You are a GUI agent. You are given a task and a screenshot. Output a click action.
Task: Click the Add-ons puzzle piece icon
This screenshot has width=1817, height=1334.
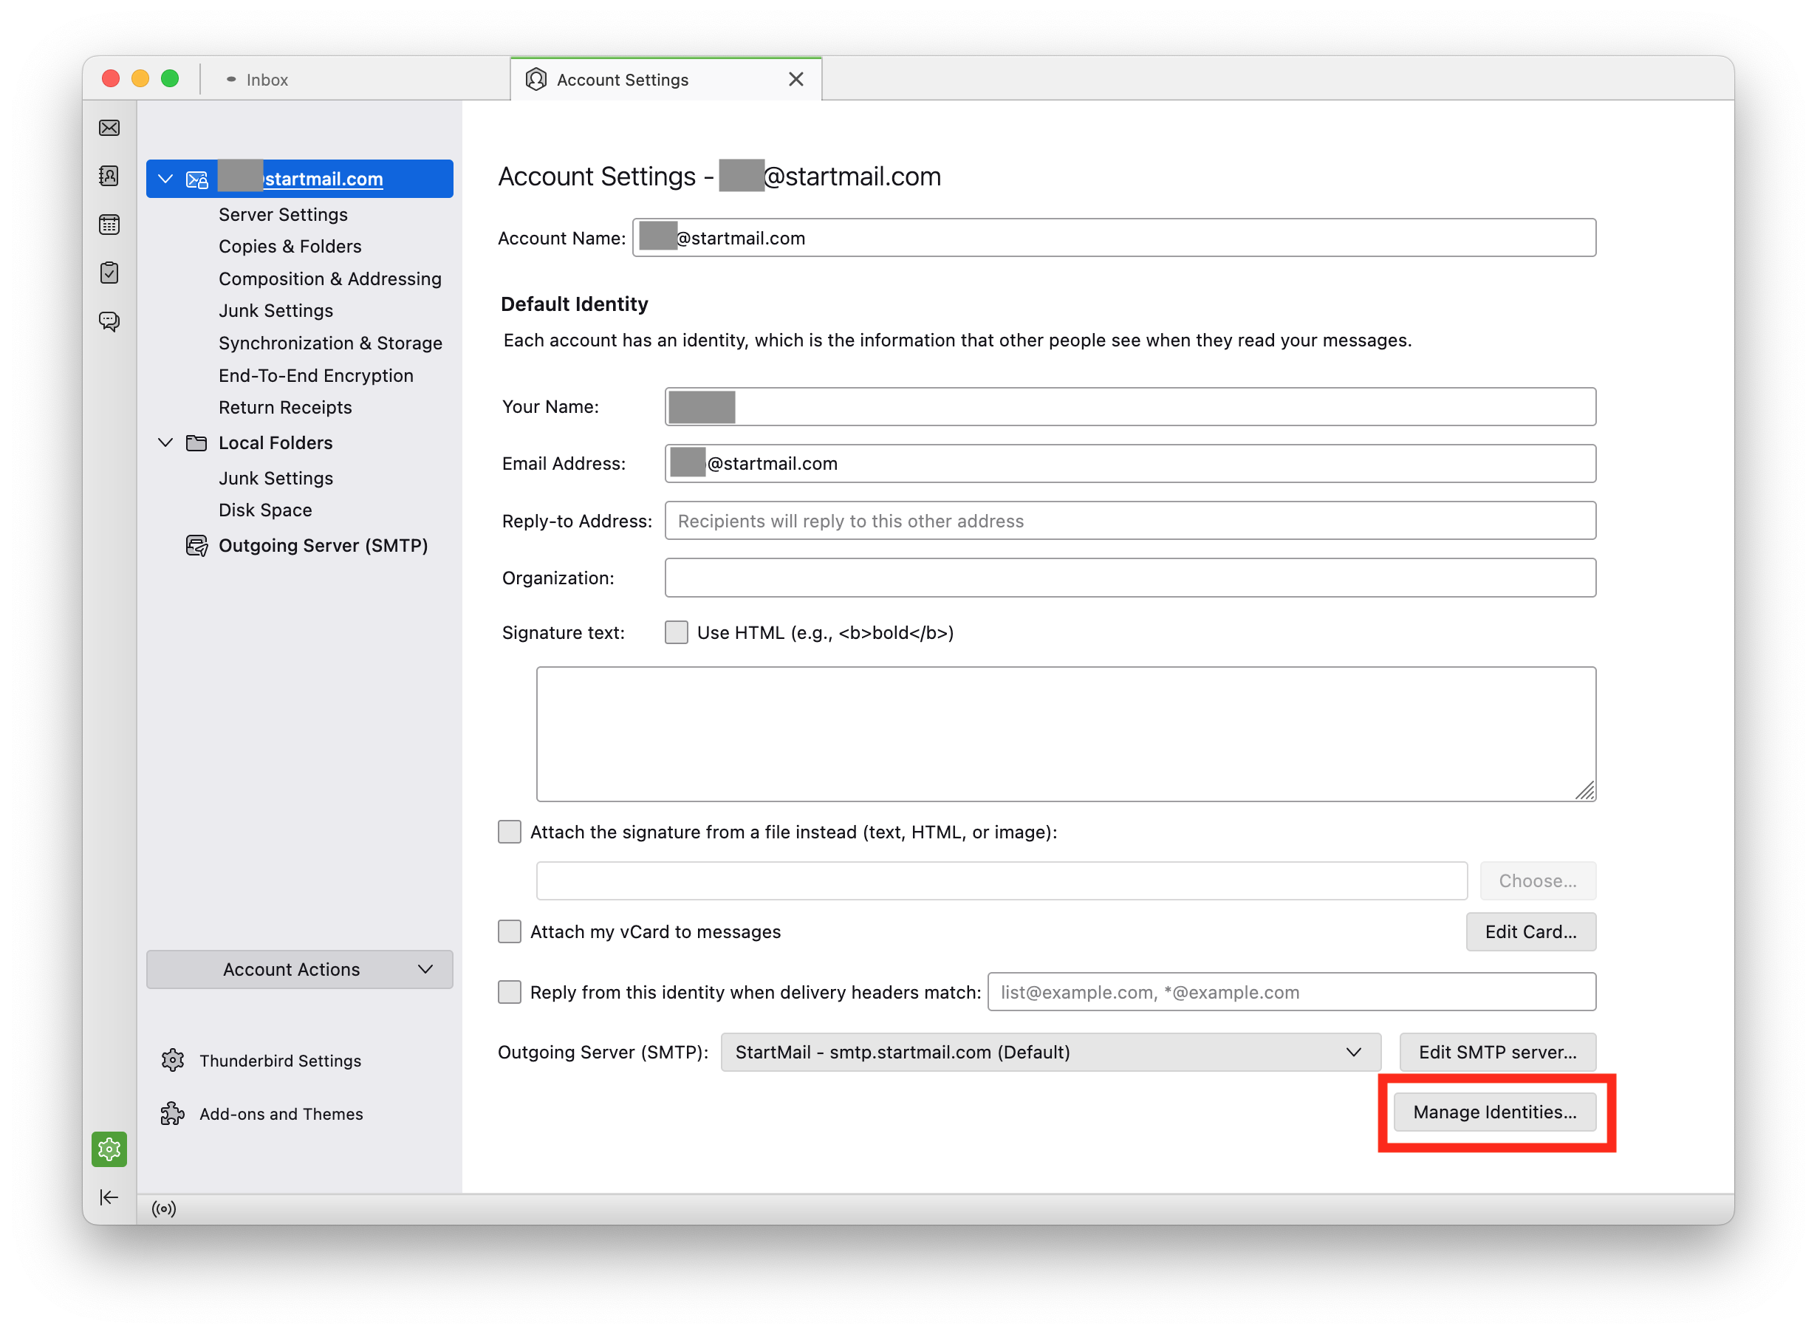click(173, 1114)
